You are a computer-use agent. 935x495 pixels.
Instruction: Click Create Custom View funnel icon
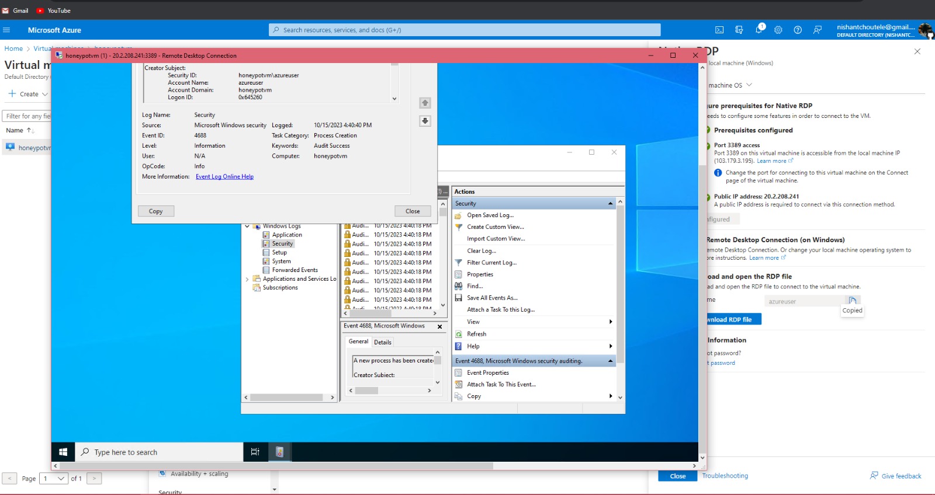[x=459, y=227]
